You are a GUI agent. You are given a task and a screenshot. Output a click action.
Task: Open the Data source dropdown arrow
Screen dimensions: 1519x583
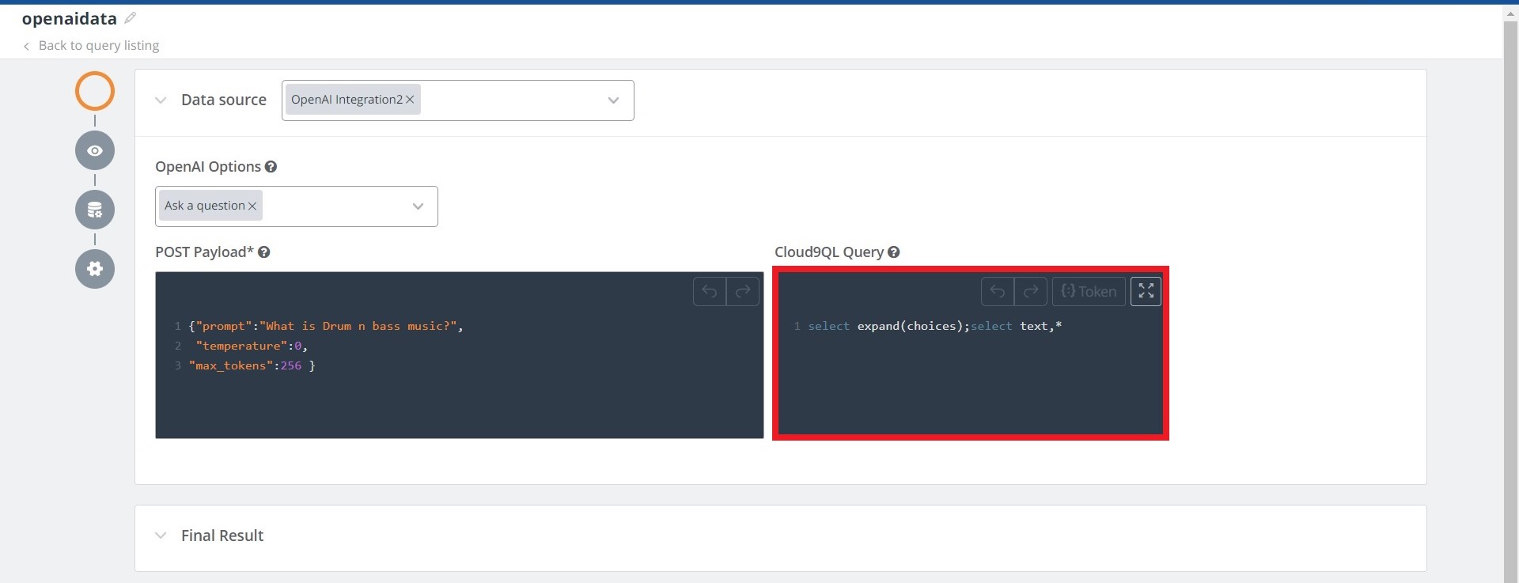(x=613, y=100)
